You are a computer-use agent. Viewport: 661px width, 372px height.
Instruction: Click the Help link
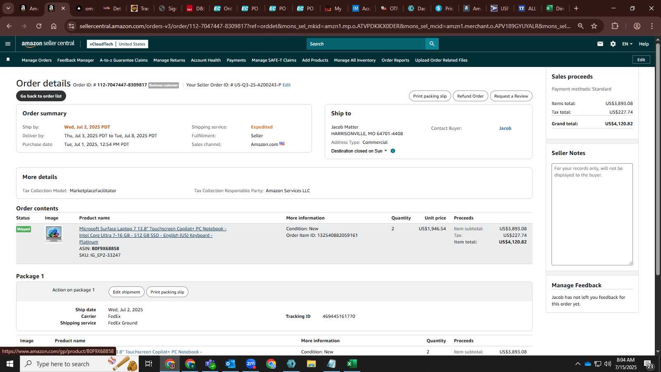point(644,44)
